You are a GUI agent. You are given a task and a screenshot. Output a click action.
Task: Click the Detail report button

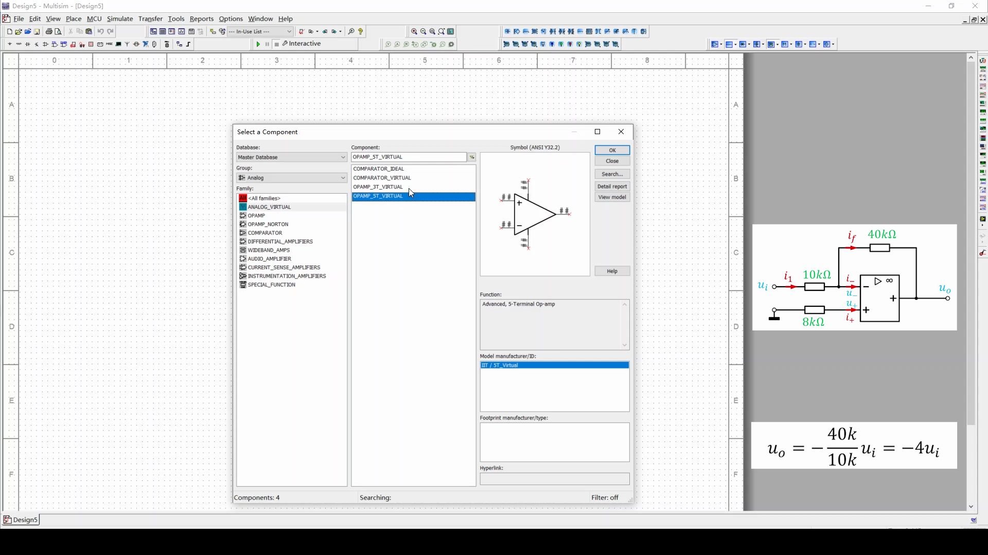click(x=612, y=186)
